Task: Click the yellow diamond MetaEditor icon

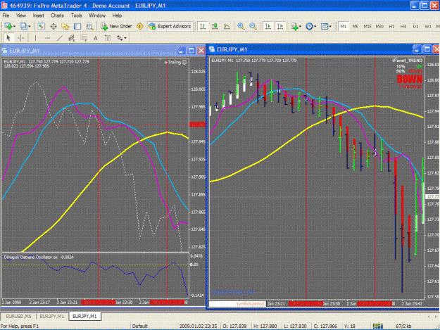Action: pos(140,26)
